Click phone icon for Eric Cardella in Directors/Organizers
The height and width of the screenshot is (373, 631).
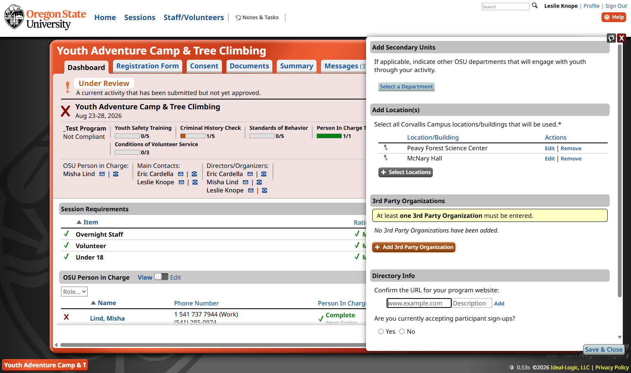[x=264, y=174]
